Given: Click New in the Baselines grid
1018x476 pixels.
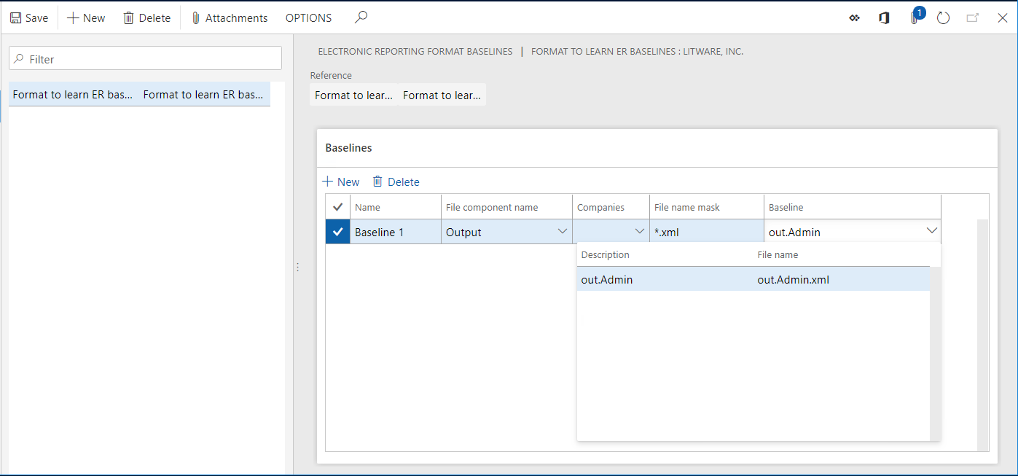Looking at the screenshot, I should 340,182.
